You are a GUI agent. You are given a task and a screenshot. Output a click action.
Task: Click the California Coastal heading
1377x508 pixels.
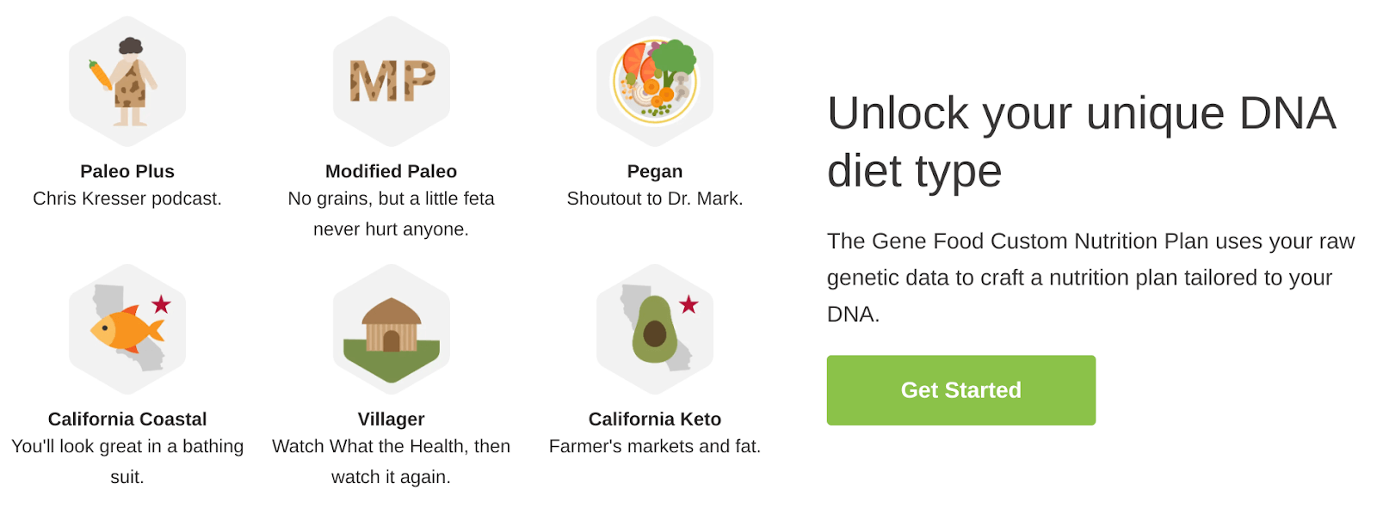(127, 419)
